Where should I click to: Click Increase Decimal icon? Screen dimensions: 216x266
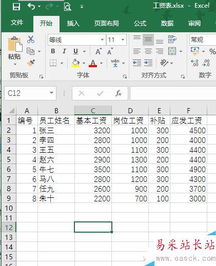(x=194, y=63)
